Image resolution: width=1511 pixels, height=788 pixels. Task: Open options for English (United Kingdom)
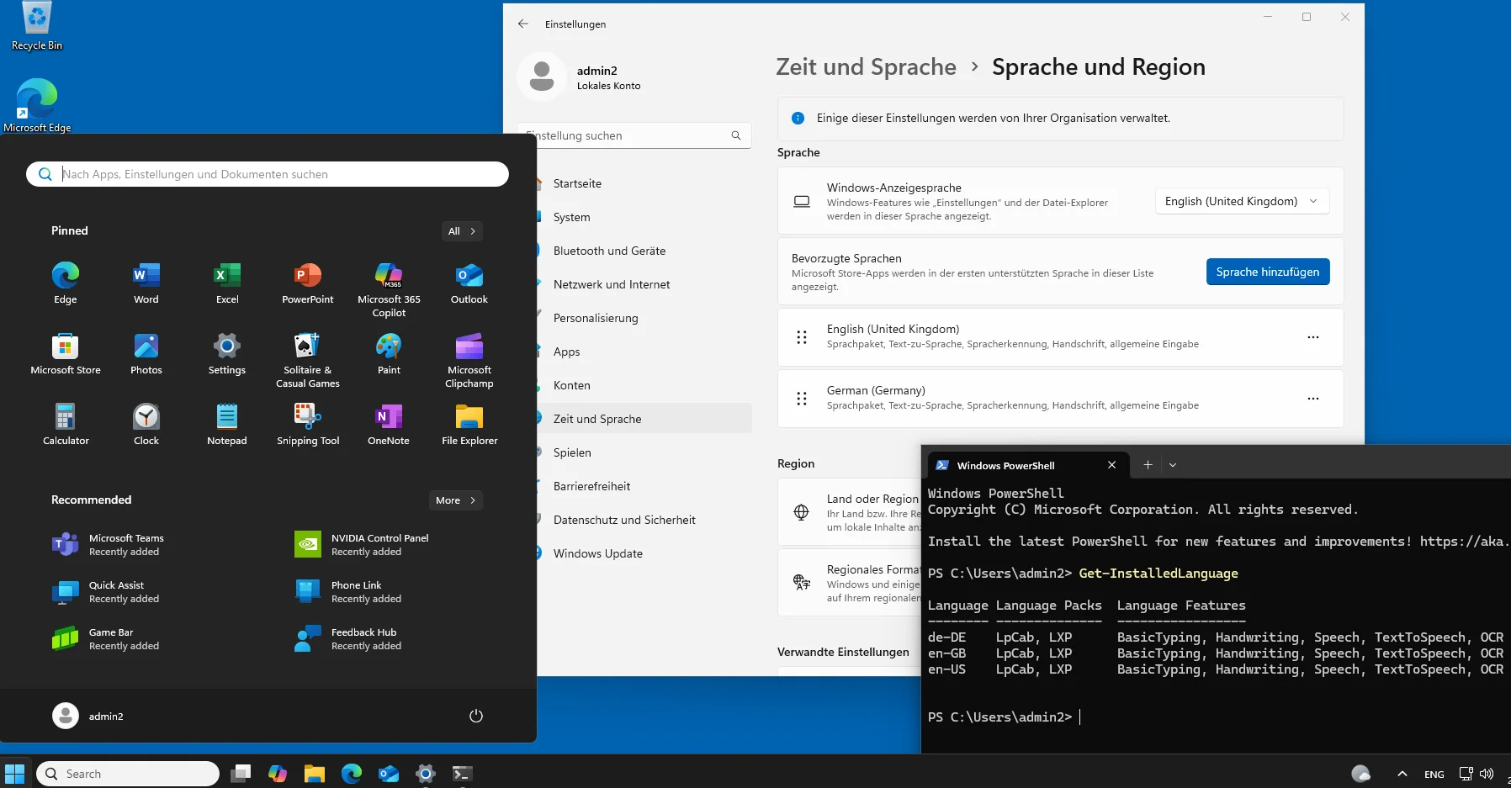pos(1313,337)
